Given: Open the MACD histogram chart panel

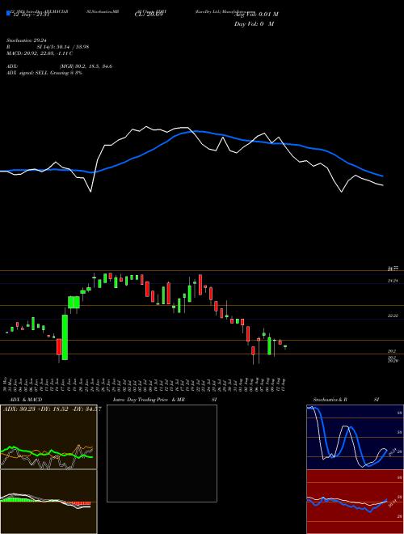Looking at the screenshot, I should (x=48, y=502).
